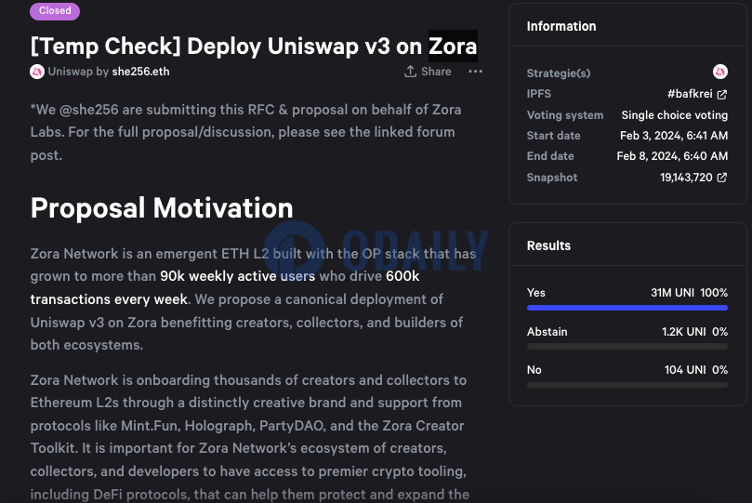Click the Yes result progress bar

coord(627,308)
